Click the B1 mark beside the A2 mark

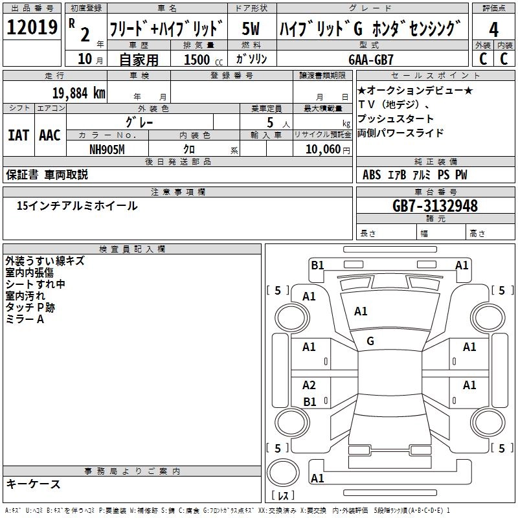pyautogui.click(x=310, y=401)
